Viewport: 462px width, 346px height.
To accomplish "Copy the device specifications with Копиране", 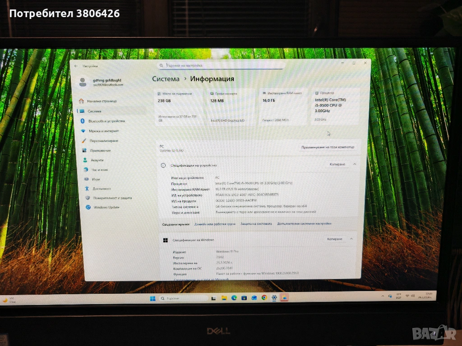I will click(x=337, y=164).
